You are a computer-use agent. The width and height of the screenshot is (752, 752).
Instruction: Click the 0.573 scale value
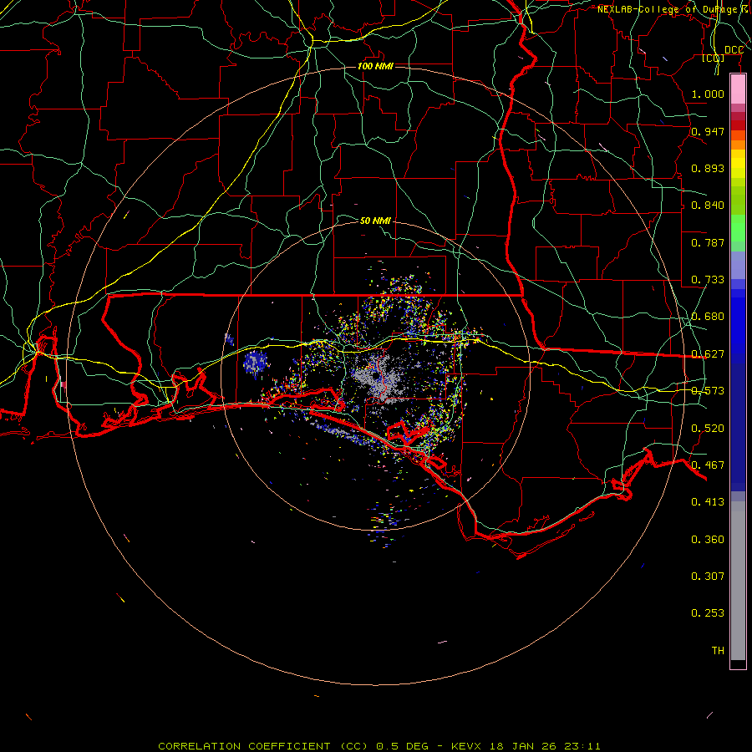point(708,391)
